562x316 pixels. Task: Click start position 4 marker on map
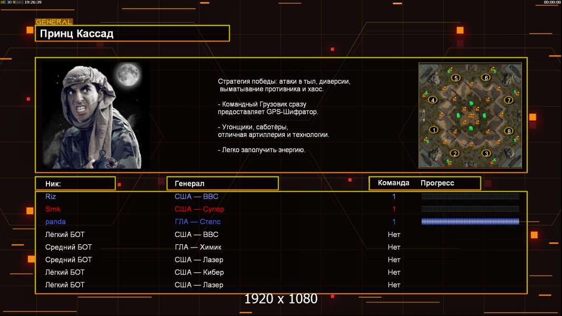pyautogui.click(x=433, y=100)
